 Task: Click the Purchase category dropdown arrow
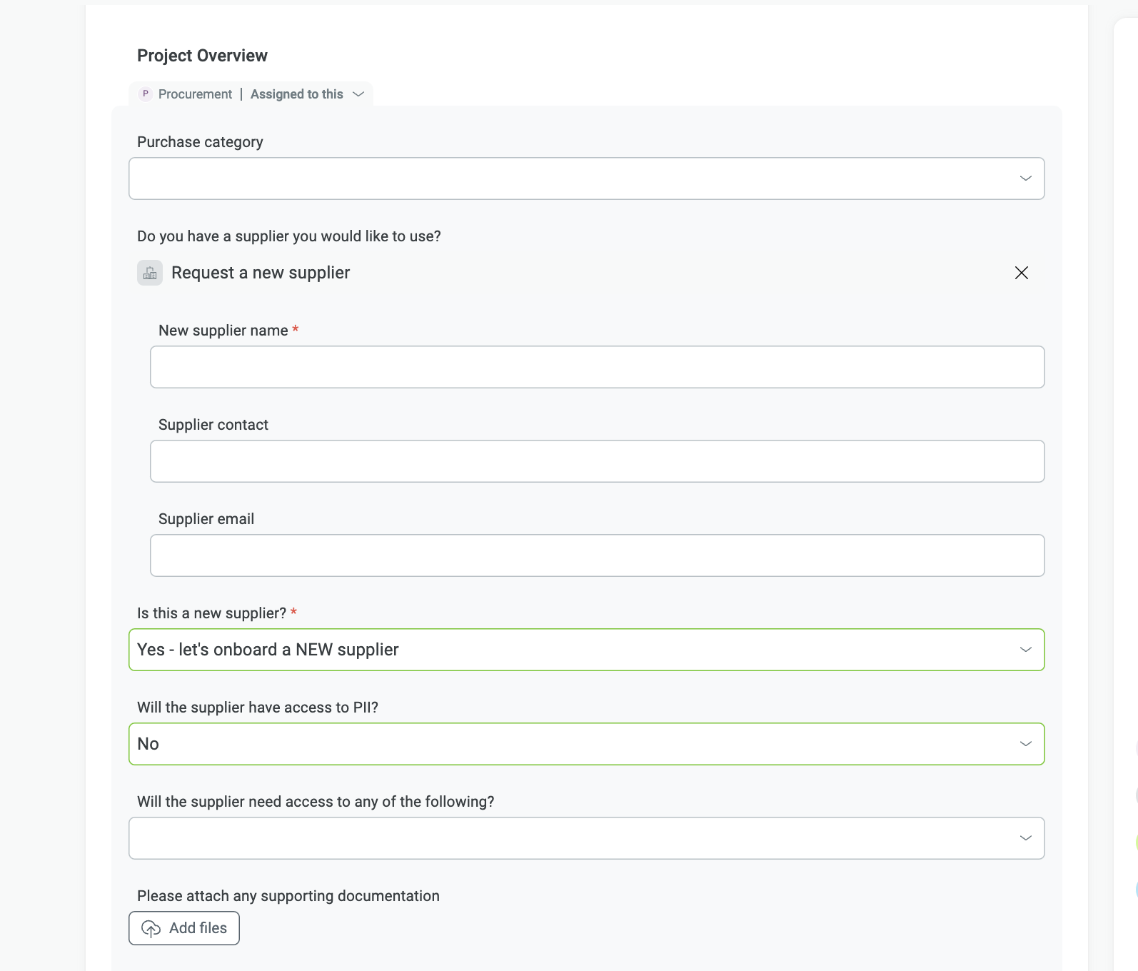click(1026, 178)
